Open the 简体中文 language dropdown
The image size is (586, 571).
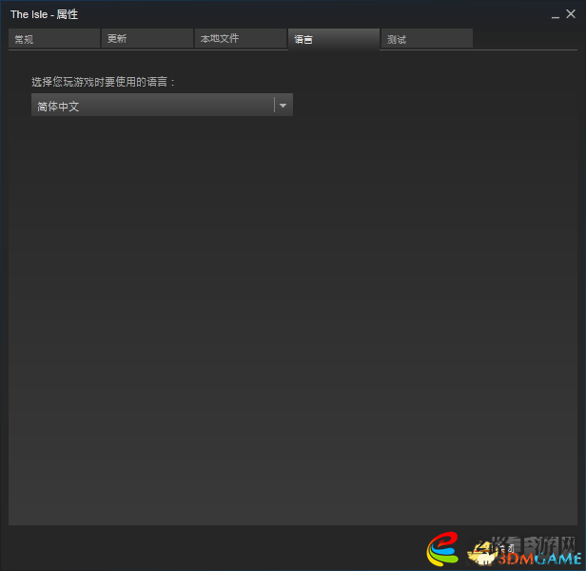[162, 105]
